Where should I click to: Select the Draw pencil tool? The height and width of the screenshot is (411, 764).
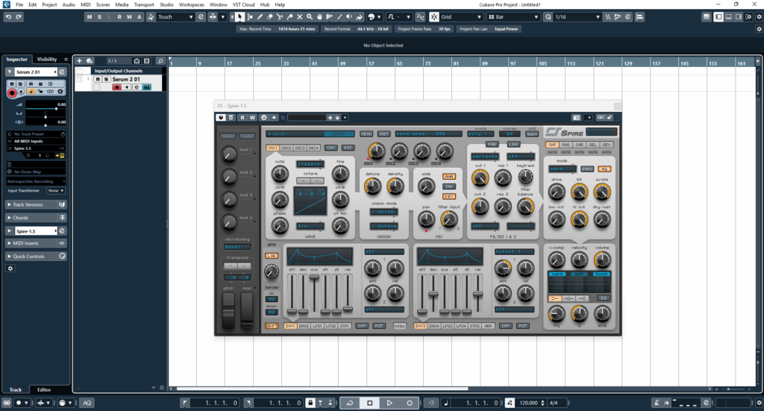point(260,16)
